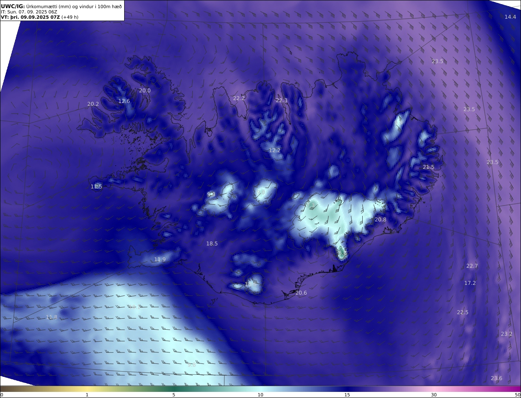The height and width of the screenshot is (398, 521).
Task: Click the 11.9 value label
Action: pyautogui.click(x=160, y=259)
